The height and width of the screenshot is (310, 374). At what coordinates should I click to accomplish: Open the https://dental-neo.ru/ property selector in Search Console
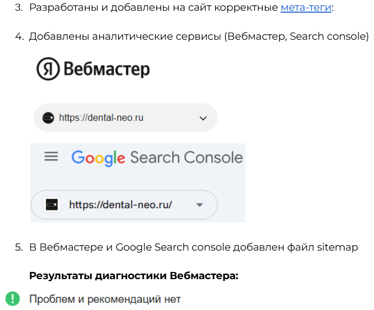(x=121, y=204)
